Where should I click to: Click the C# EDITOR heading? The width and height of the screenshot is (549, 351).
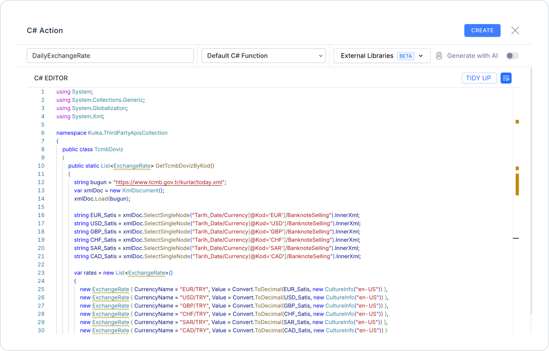pos(51,78)
